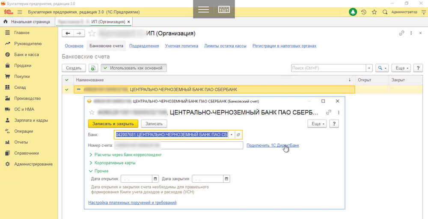Open the Банк field dropdown arrow
Image resolution: width=428 pixels, height=219 pixels.
pyautogui.click(x=232, y=135)
